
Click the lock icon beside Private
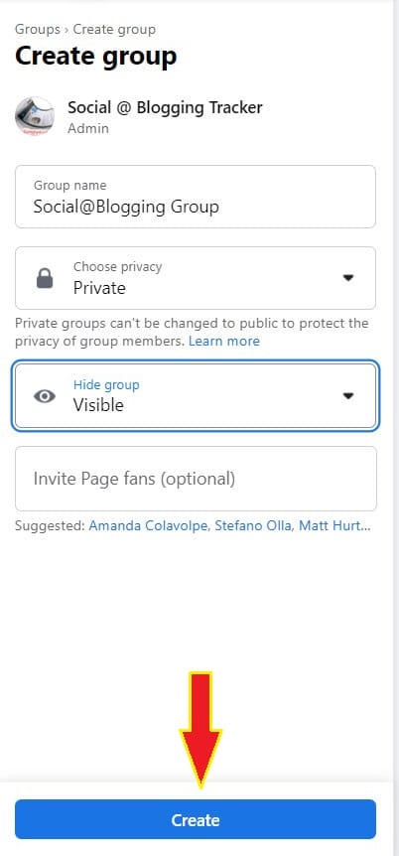[x=45, y=278]
